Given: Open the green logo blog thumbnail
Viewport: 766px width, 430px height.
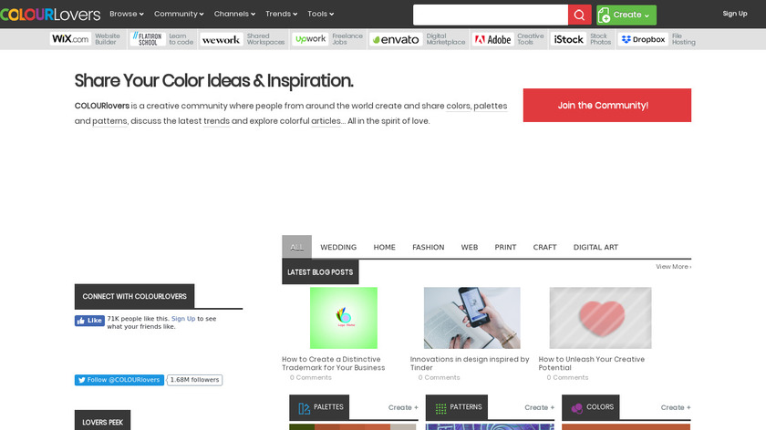Looking at the screenshot, I should pos(344,318).
